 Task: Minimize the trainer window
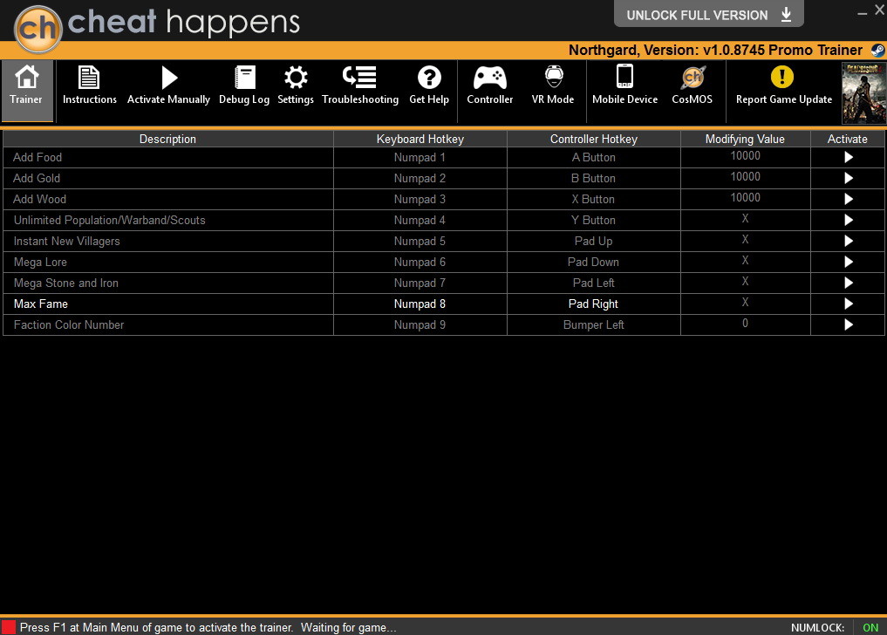[x=862, y=13]
